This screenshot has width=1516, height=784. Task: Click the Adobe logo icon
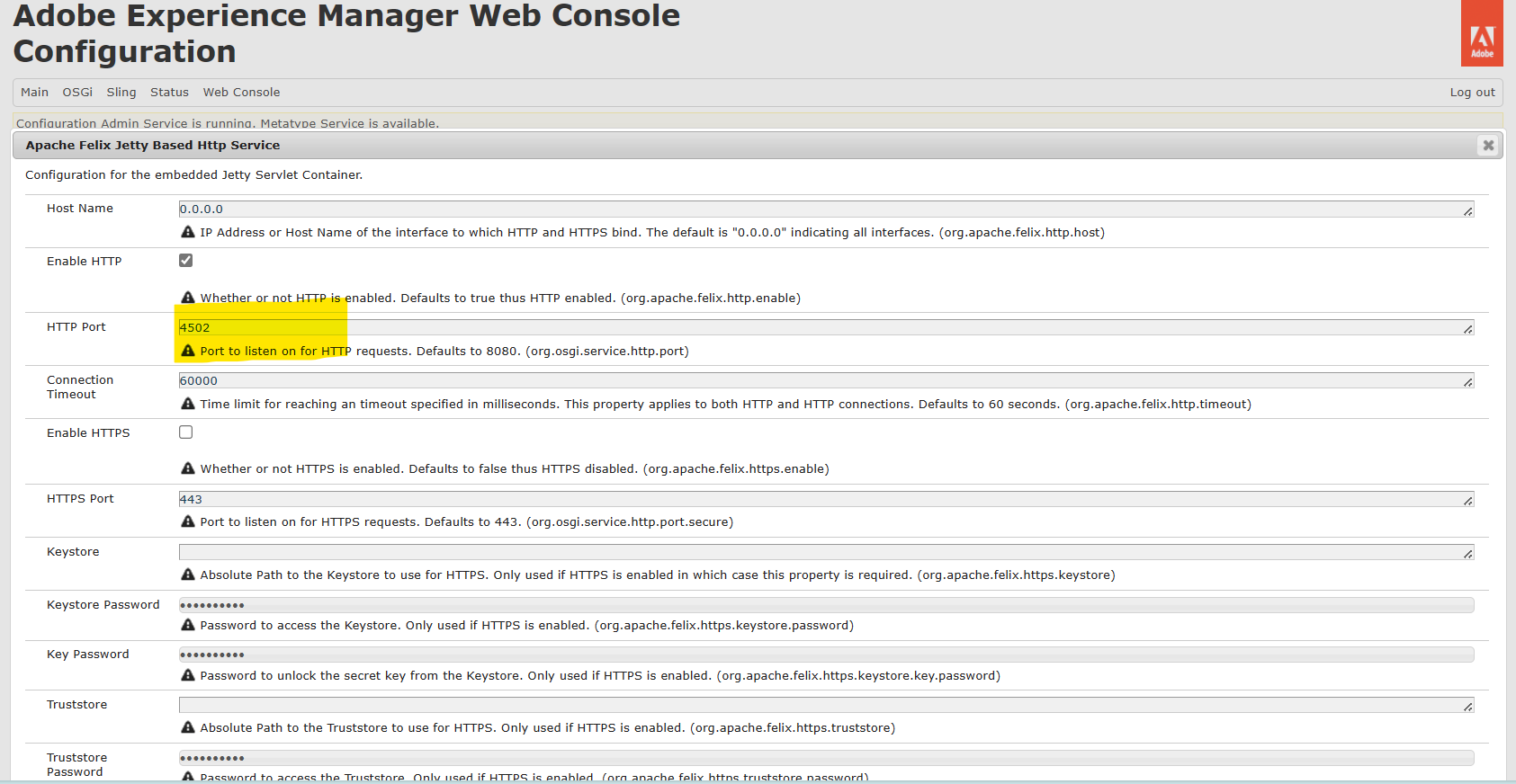(1482, 33)
